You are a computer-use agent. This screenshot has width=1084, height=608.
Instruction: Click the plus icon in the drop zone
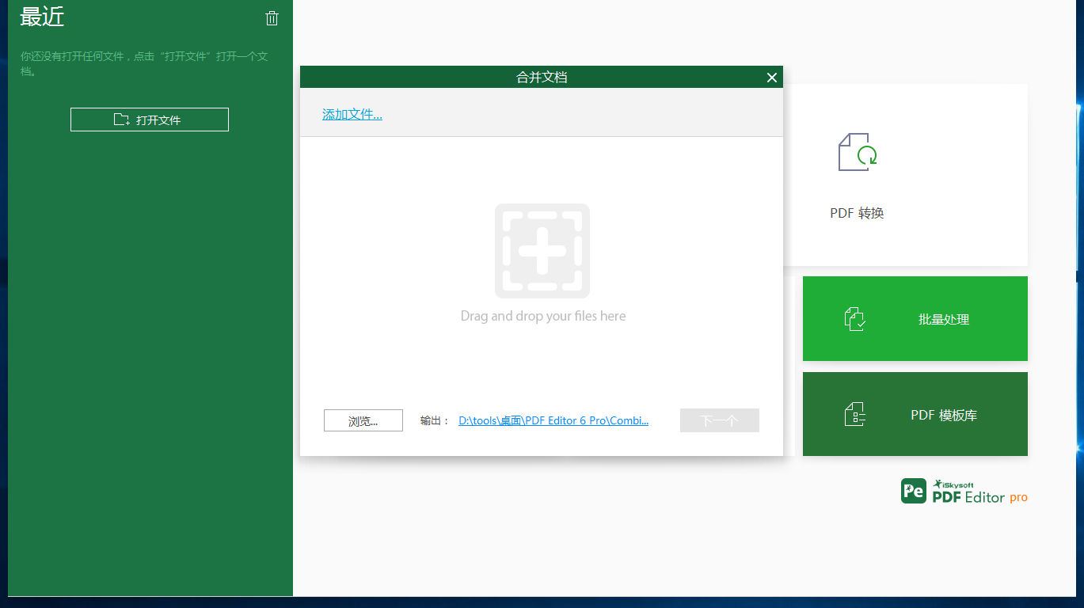click(x=542, y=251)
